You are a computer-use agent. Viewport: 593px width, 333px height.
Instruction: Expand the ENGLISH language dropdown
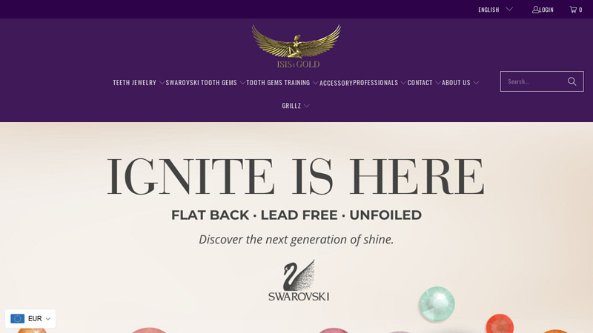495,10
